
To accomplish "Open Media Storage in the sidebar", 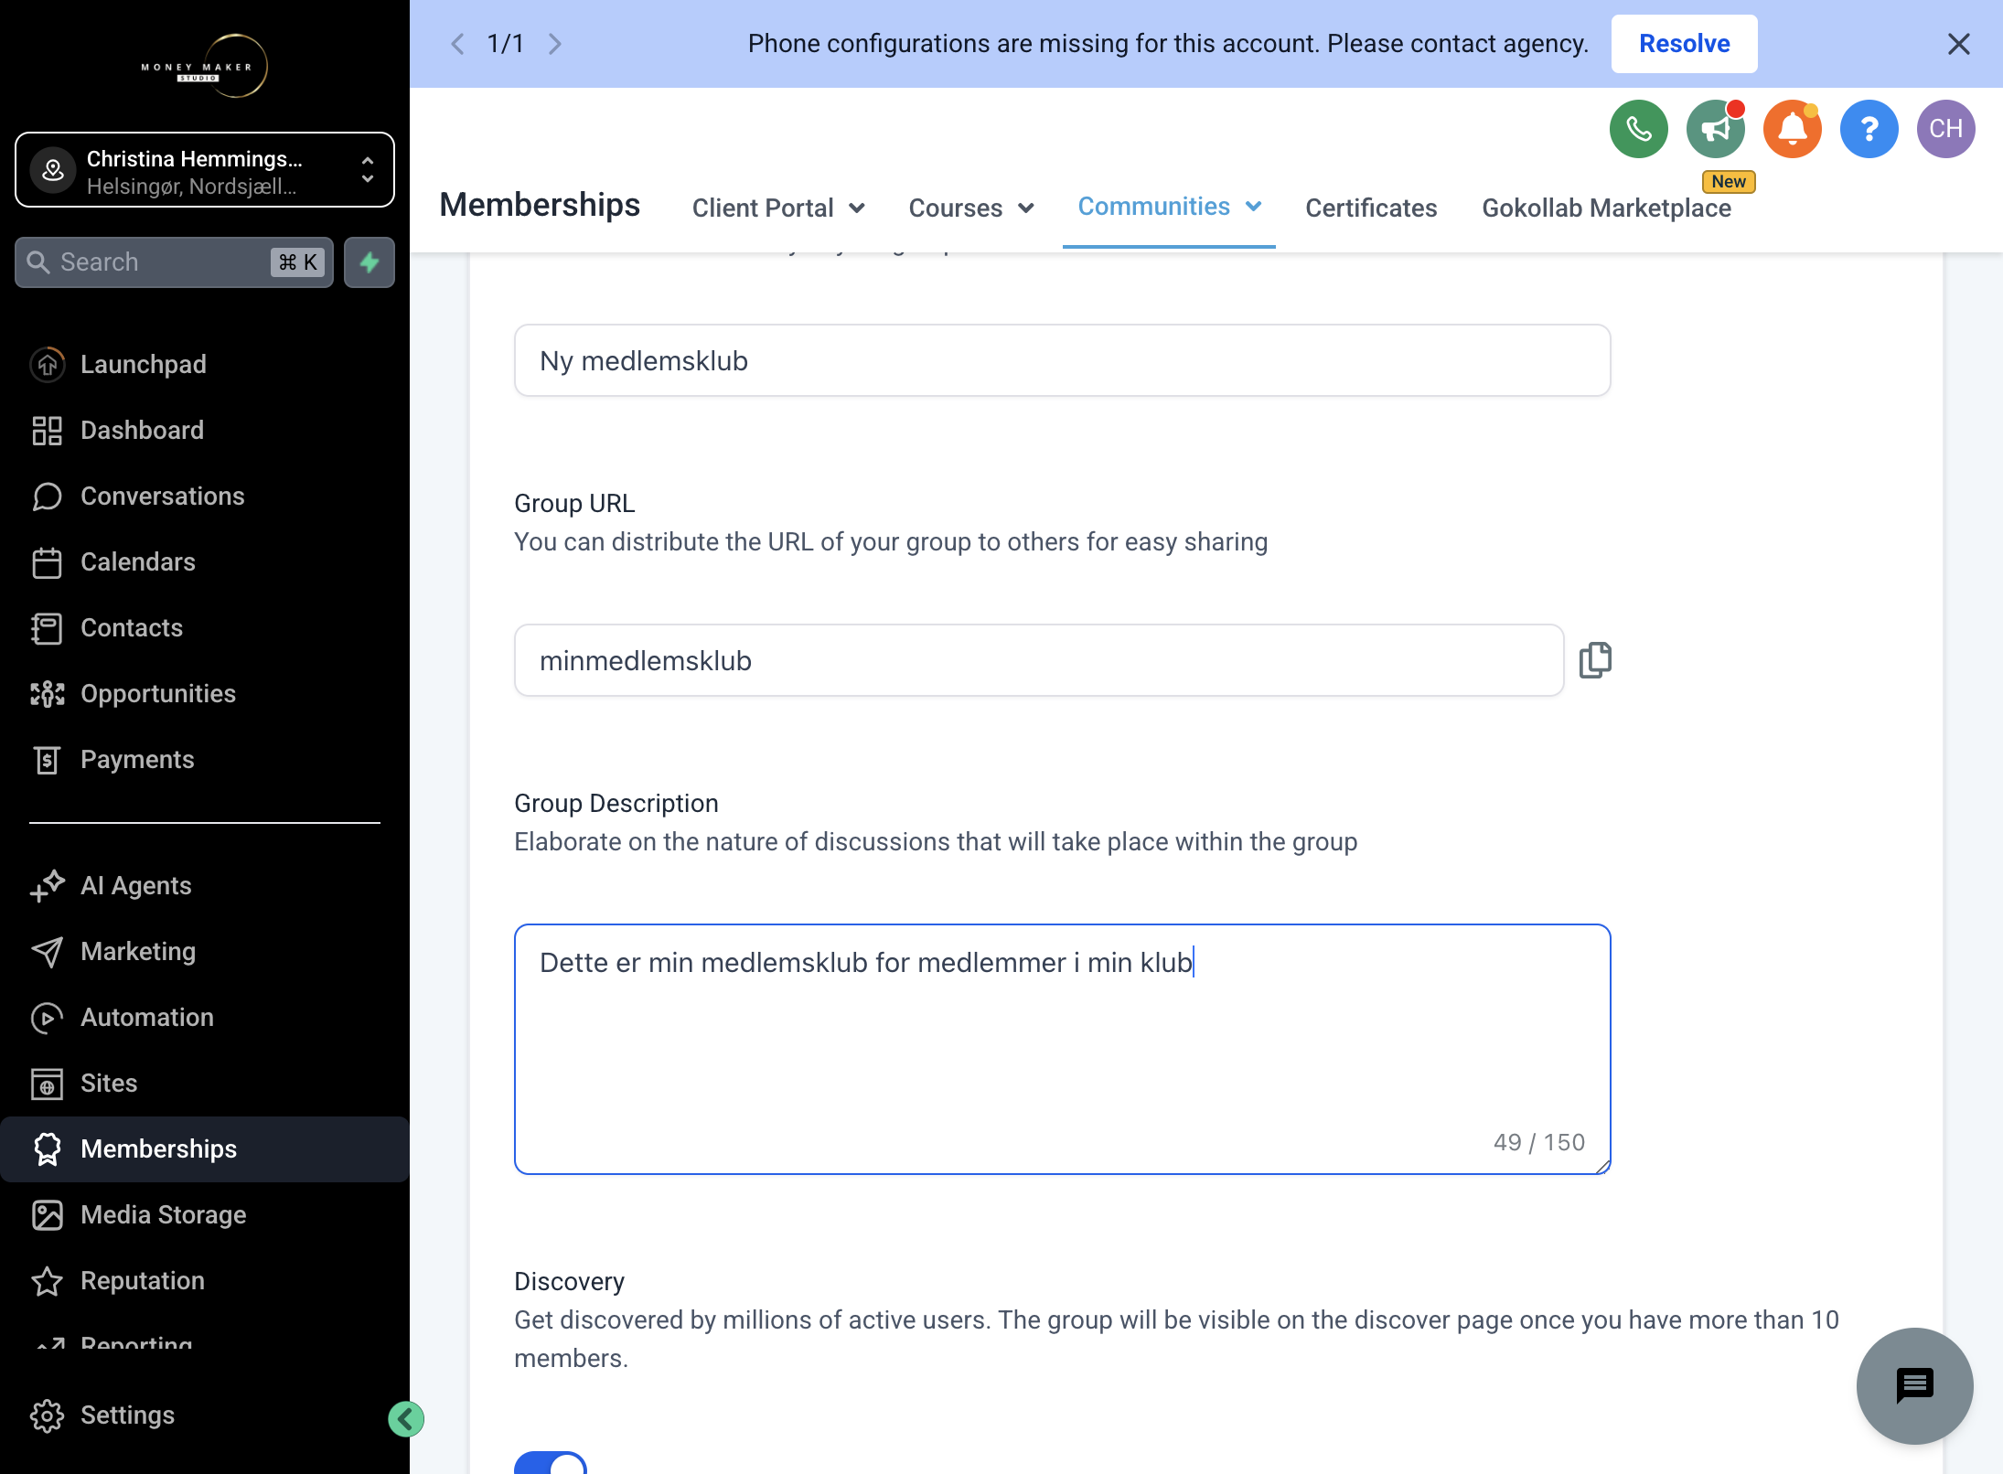I will 205,1214.
